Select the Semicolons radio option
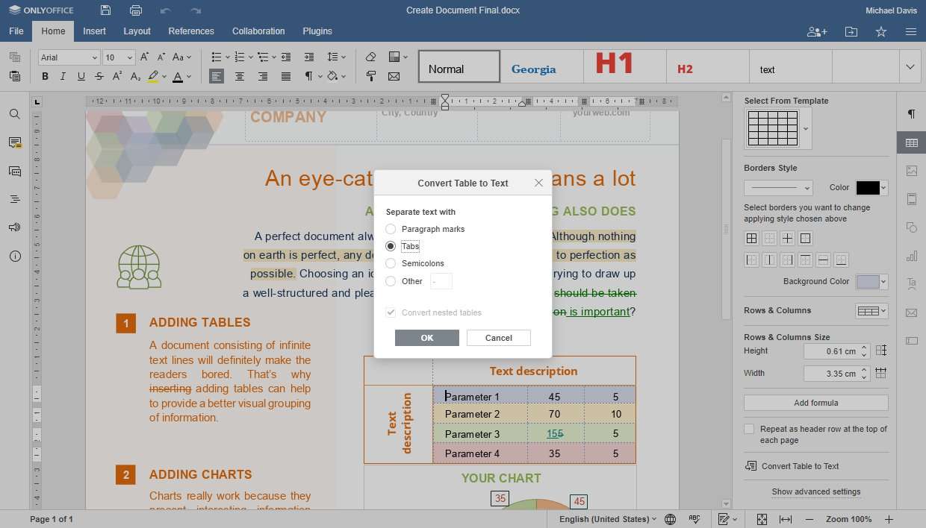Viewport: 926px width, 528px height. coord(391,263)
